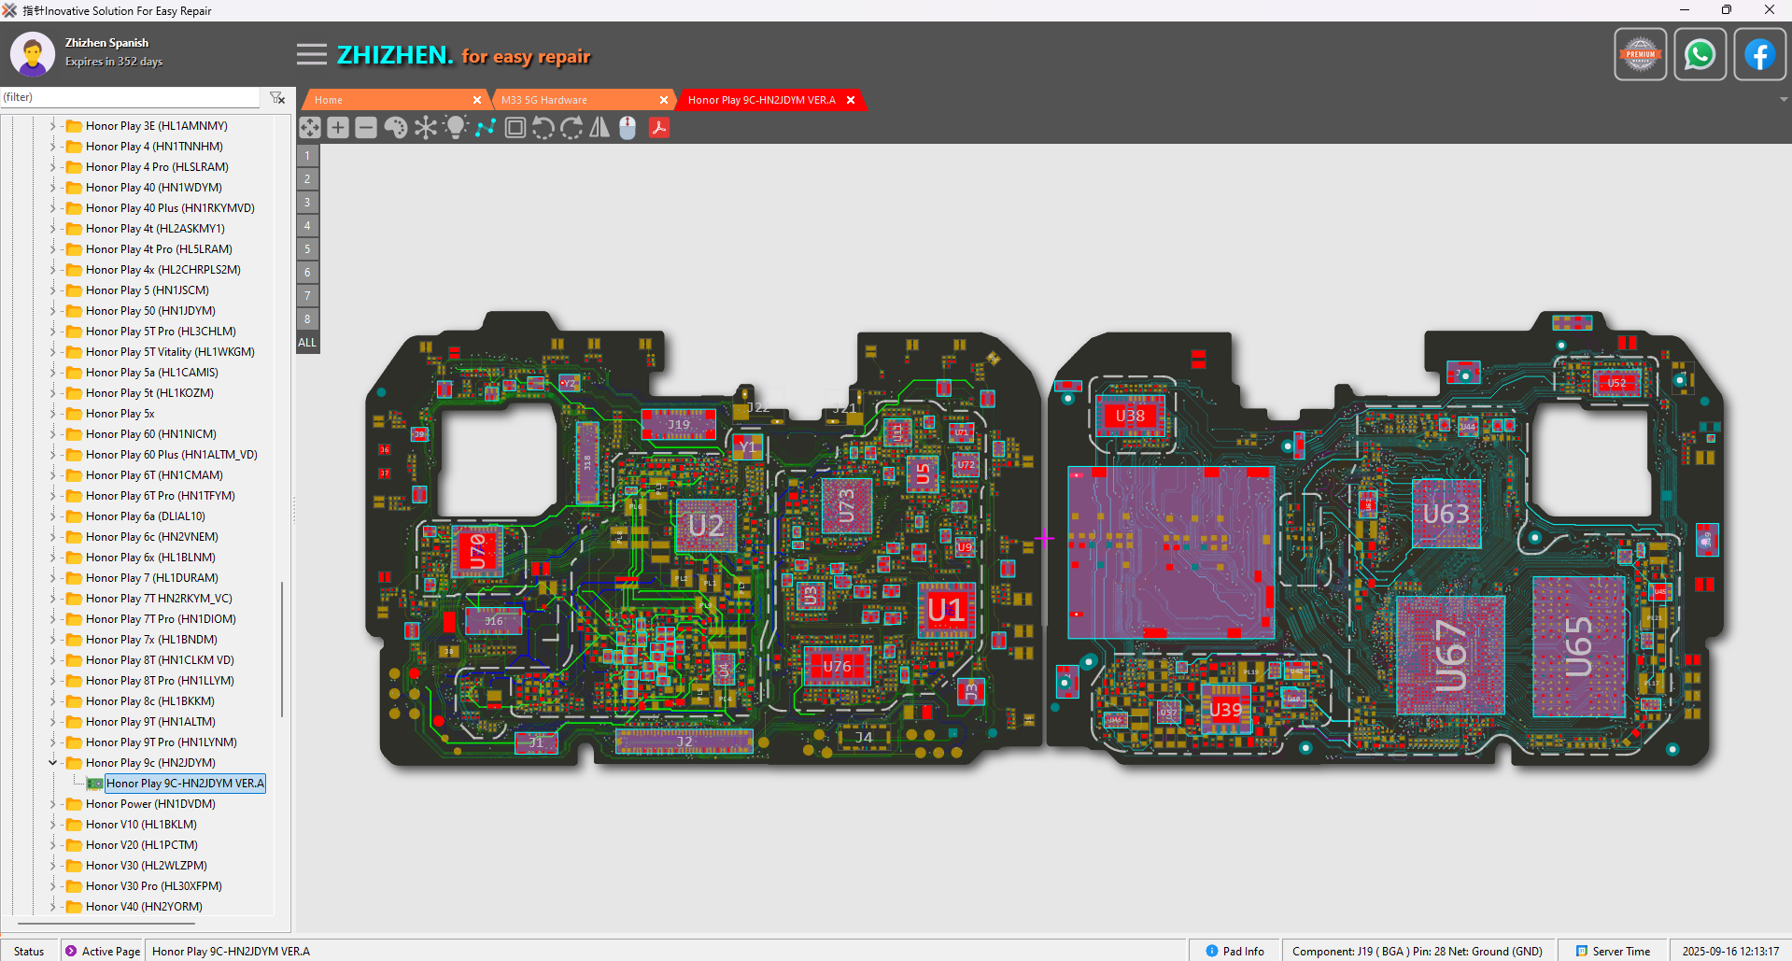Image resolution: width=1792 pixels, height=961 pixels.
Task: Click the mouse scroll settings icon
Action: (628, 128)
